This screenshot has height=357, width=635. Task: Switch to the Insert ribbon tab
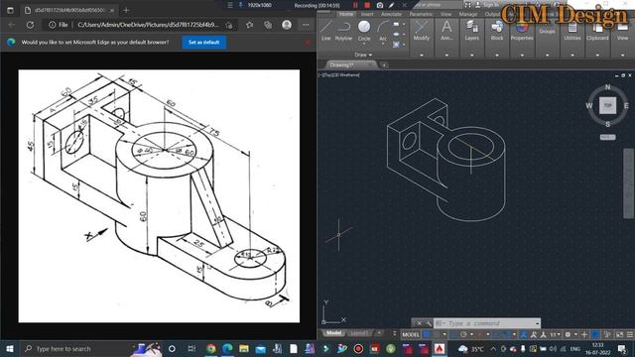click(x=367, y=14)
